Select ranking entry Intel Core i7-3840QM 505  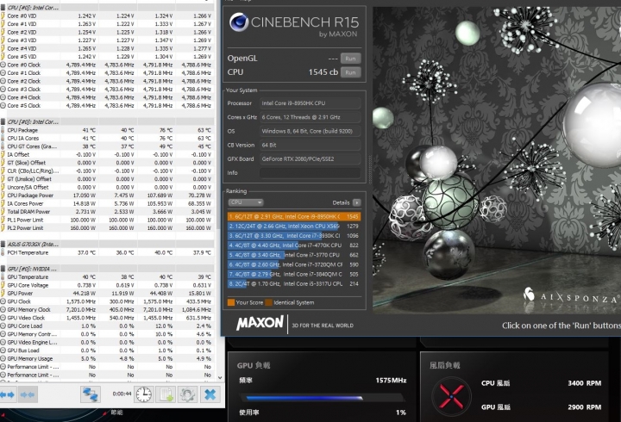pos(294,274)
